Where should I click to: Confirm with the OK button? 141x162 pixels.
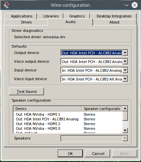point(70,154)
